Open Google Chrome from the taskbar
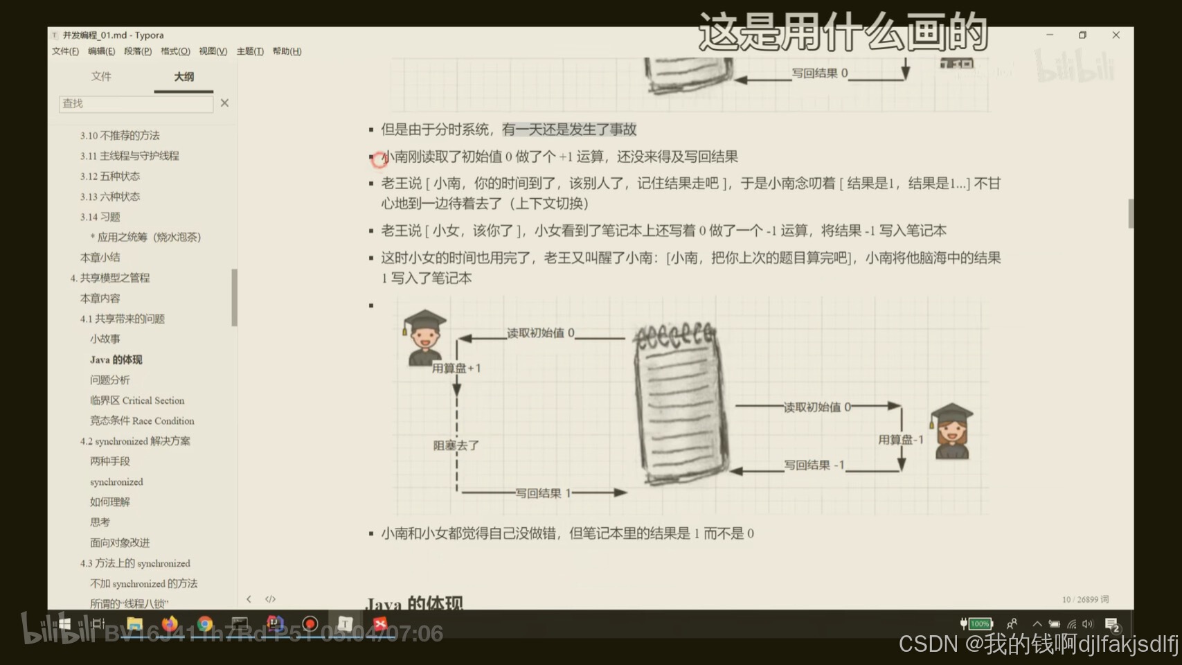Screen dimensions: 1182x665 click(x=205, y=623)
